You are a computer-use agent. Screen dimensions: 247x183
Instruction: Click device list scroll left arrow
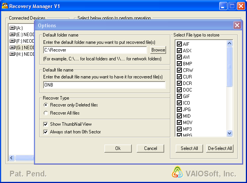click(x=12, y=158)
